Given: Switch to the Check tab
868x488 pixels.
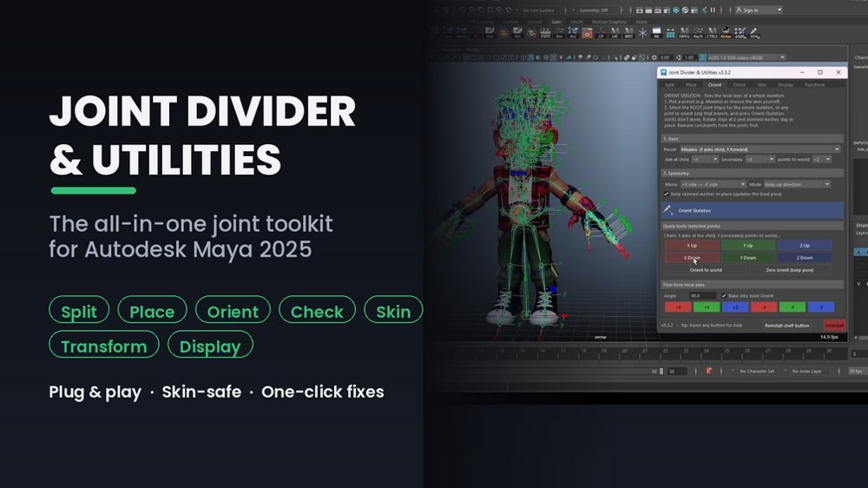Looking at the screenshot, I should pos(739,85).
